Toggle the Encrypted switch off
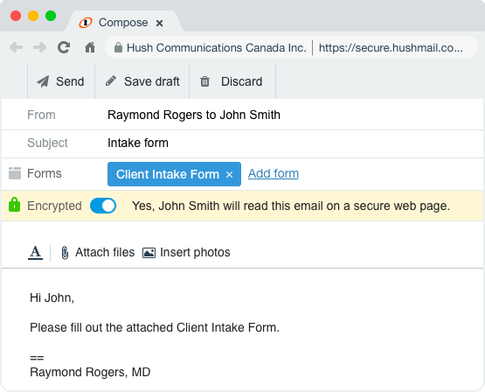The height and width of the screenshot is (392, 485). pyautogui.click(x=103, y=206)
